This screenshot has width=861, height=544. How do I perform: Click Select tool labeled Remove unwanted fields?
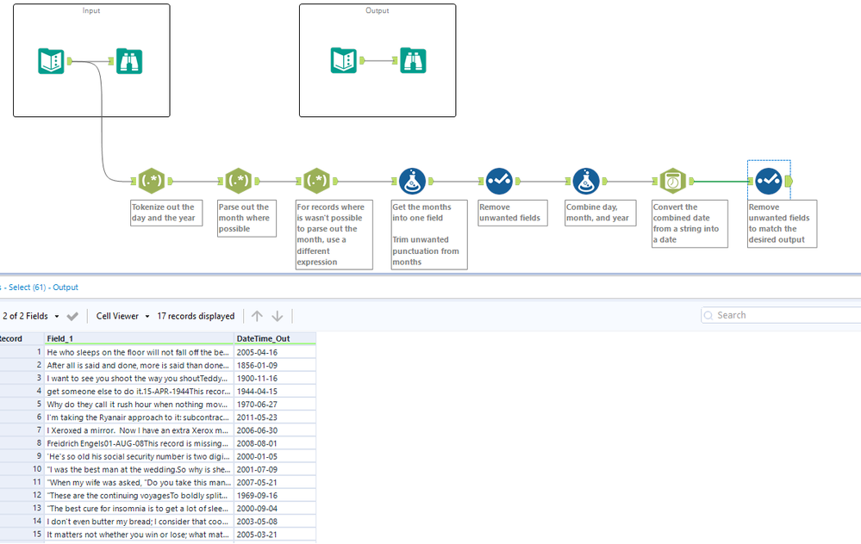coord(499,181)
